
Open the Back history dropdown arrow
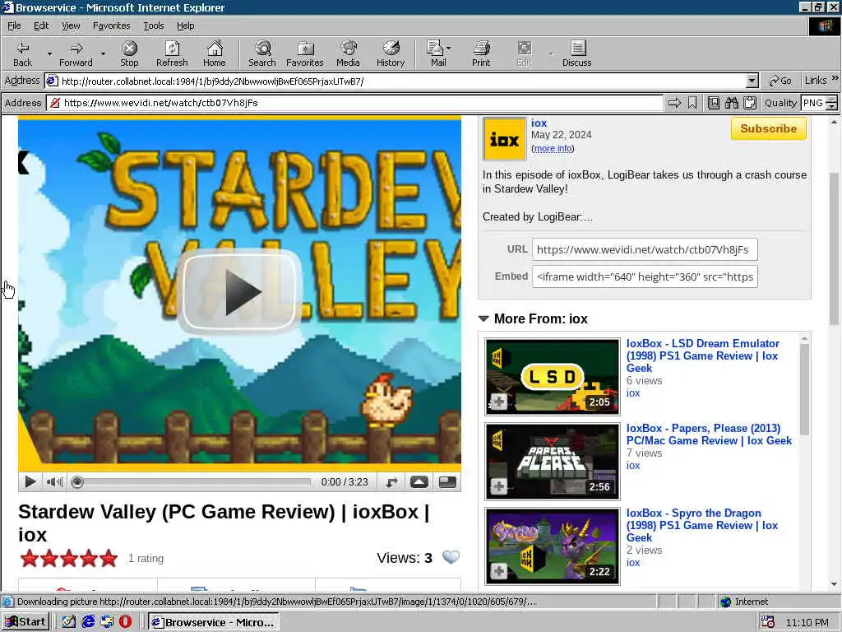(49, 53)
